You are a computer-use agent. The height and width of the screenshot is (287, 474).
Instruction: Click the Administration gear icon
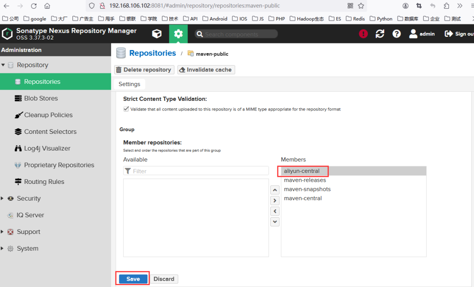tap(178, 33)
